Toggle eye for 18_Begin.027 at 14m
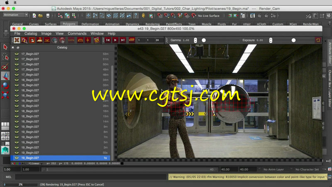332x187 pixels. point(17,121)
